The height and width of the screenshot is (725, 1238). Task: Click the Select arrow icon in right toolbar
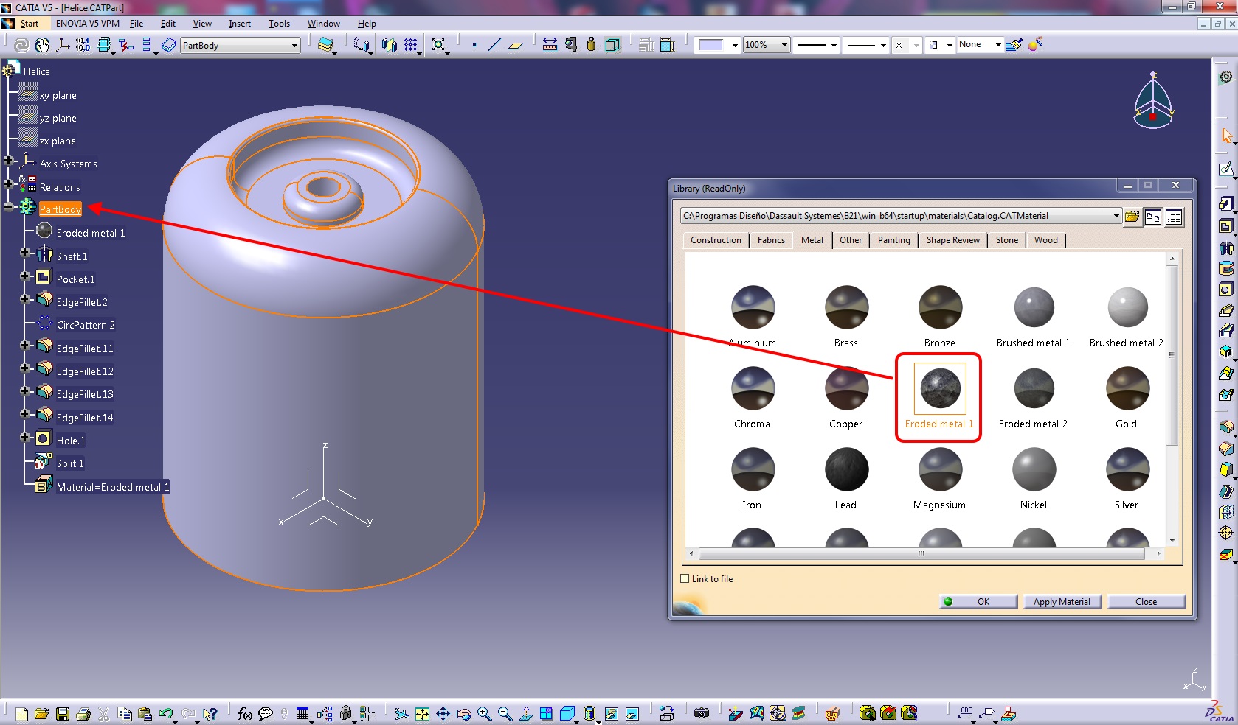[x=1226, y=136]
